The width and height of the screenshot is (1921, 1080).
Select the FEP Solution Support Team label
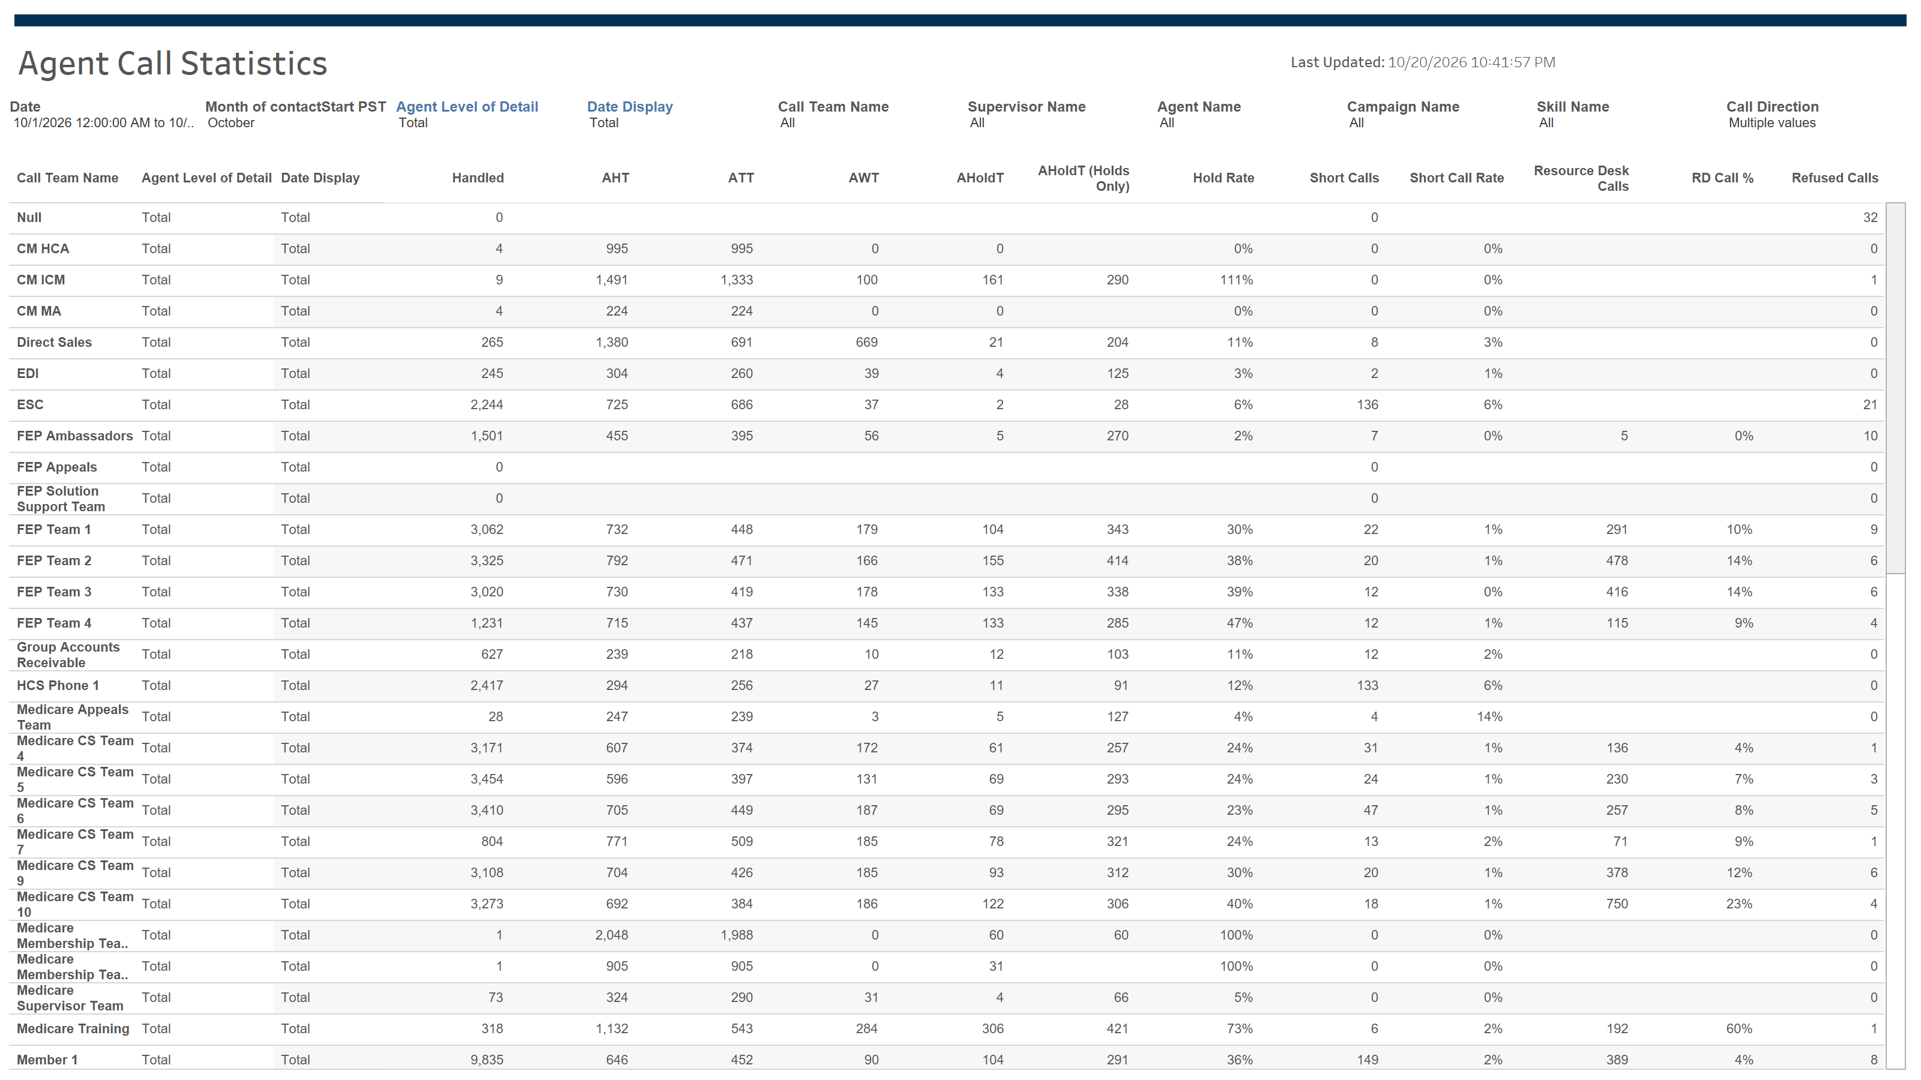coord(61,499)
